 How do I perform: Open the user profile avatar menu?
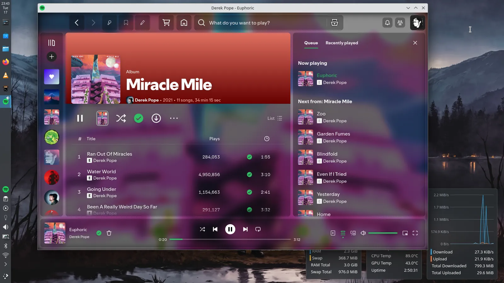(x=417, y=23)
